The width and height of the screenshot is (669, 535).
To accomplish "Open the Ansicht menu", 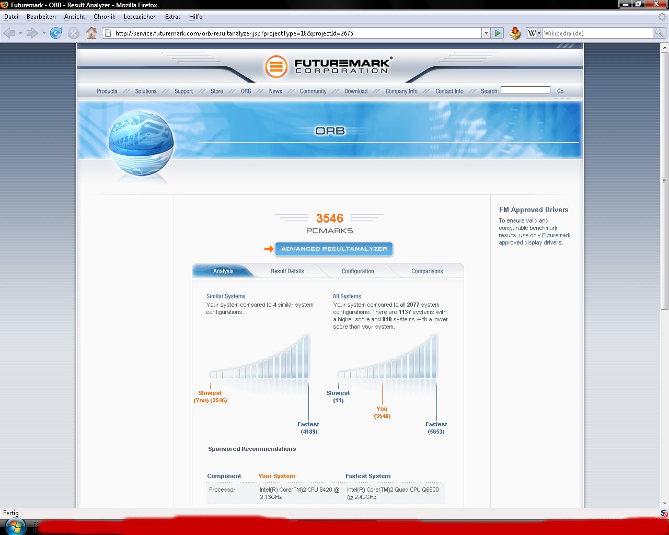I will click(x=75, y=17).
